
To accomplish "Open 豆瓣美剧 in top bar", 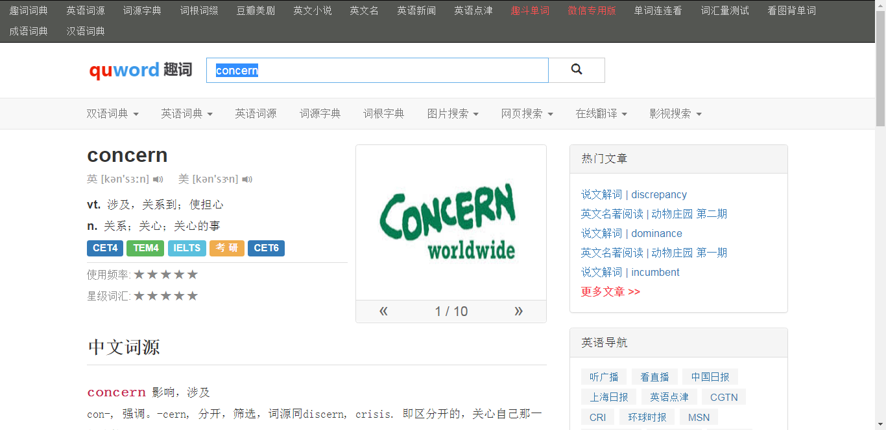I will [x=256, y=10].
